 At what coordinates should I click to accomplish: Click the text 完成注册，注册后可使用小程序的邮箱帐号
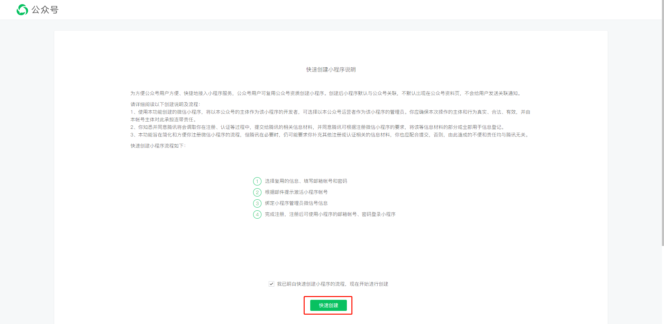(x=330, y=214)
